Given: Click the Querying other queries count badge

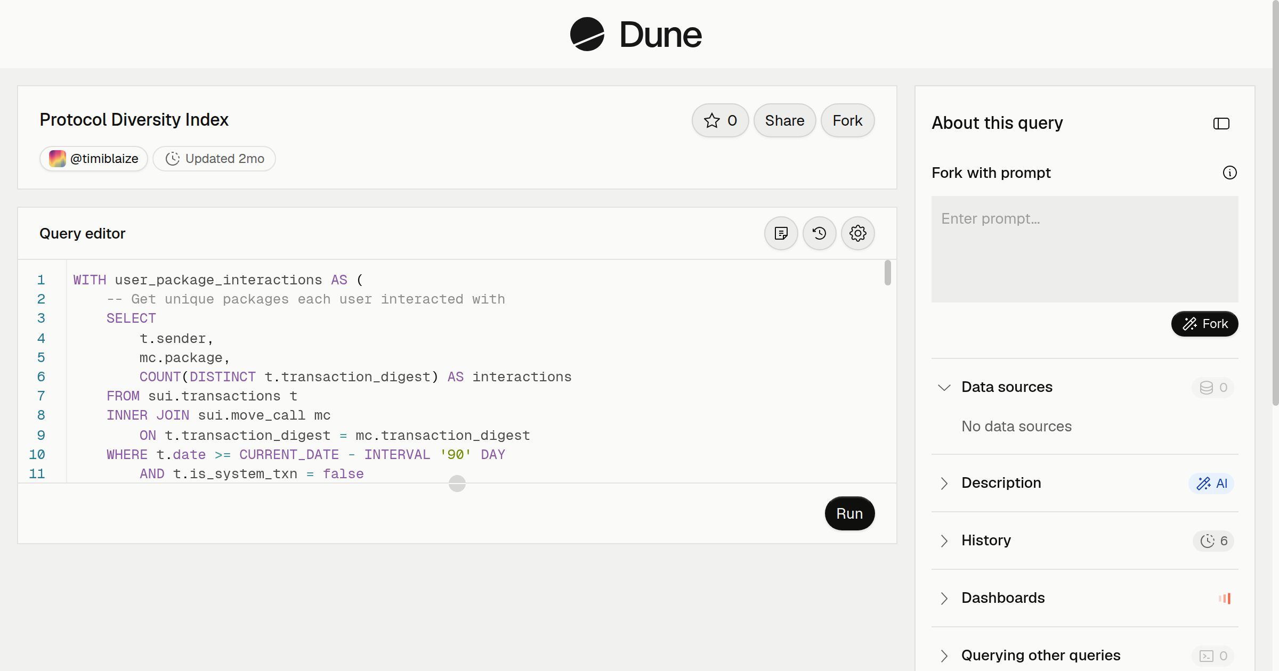Looking at the screenshot, I should click(1213, 656).
